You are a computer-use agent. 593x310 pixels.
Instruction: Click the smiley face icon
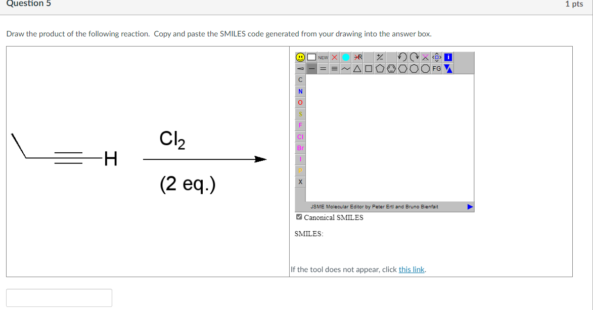click(301, 57)
